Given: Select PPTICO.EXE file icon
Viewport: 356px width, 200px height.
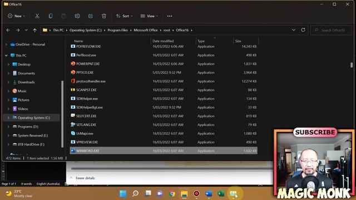Looking at the screenshot, I should point(73,72).
